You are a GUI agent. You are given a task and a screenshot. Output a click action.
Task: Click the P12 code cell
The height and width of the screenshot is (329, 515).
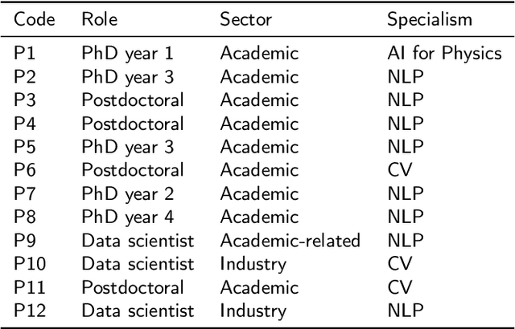click(29, 310)
